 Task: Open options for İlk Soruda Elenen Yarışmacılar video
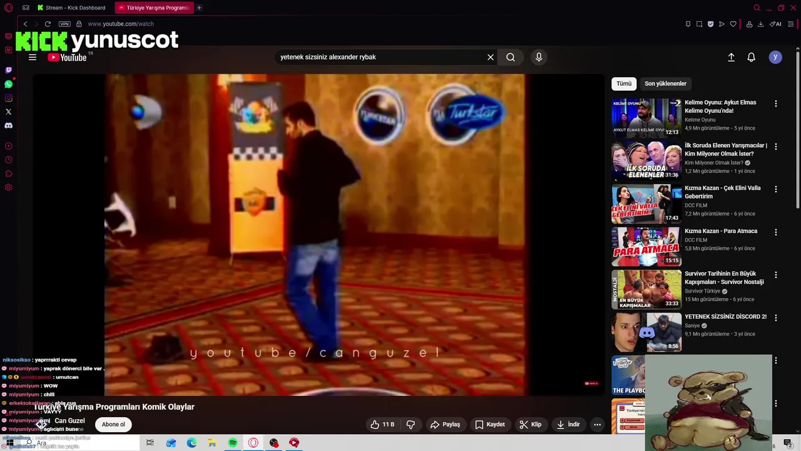coord(775,146)
